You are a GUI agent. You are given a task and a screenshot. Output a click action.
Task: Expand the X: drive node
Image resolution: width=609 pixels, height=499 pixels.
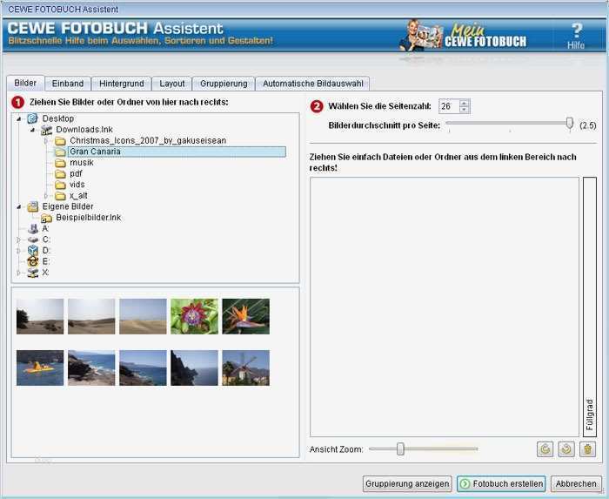[18, 273]
